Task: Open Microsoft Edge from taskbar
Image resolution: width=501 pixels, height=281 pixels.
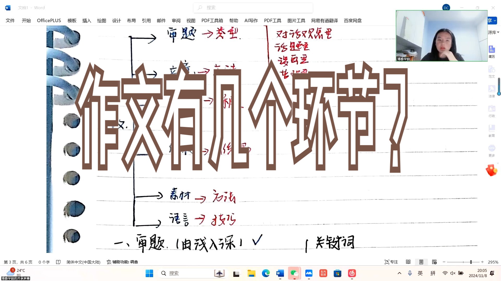Action: (x=266, y=273)
